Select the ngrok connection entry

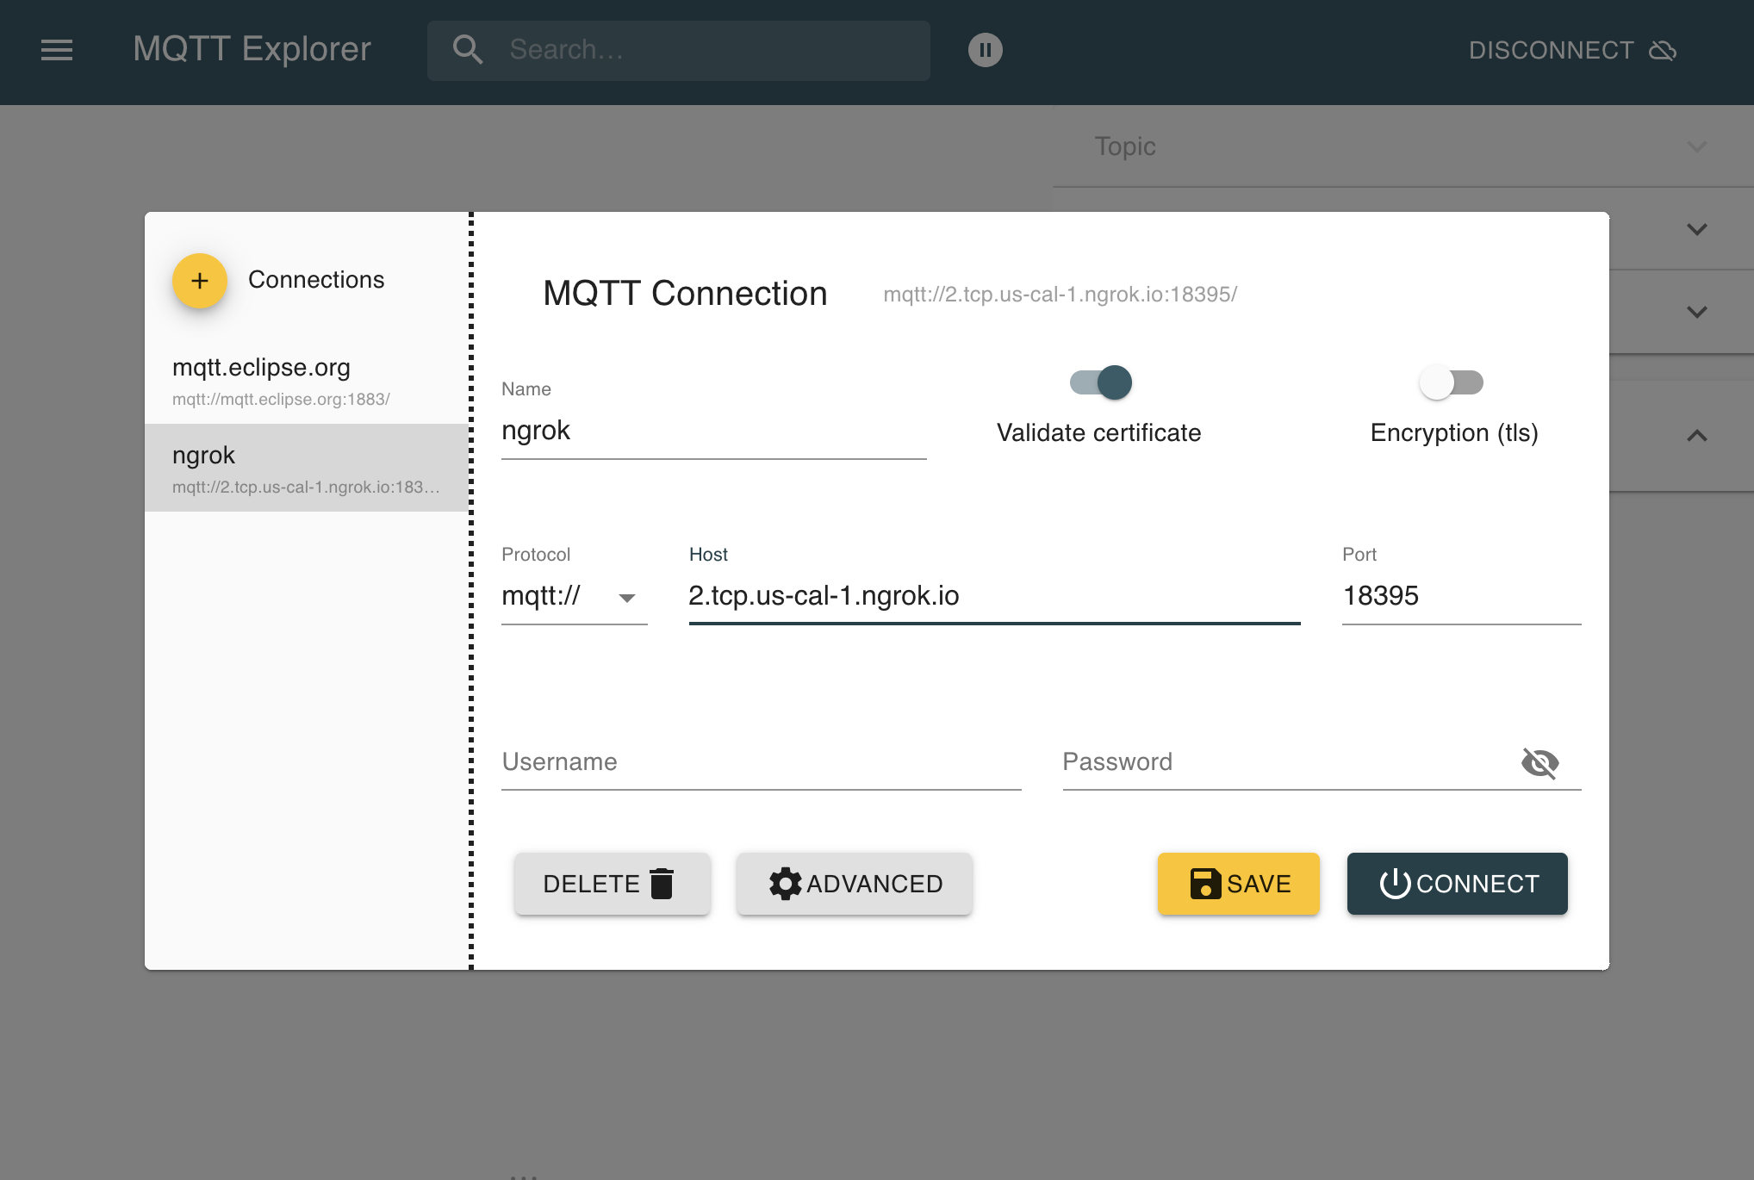[x=306, y=469]
